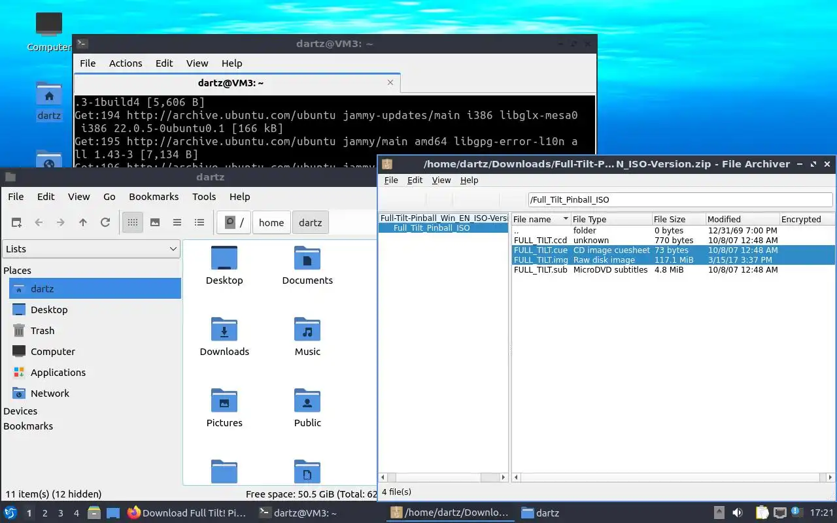837x523 pixels.
Task: Open Edit menu in File Archiver
Action: coord(415,180)
